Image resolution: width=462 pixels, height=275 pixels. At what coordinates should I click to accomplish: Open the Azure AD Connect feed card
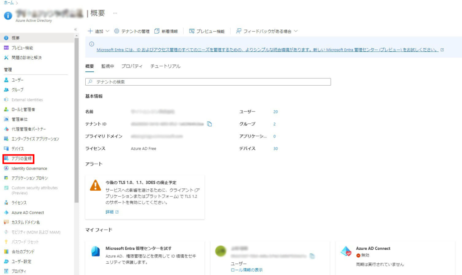coord(395,257)
